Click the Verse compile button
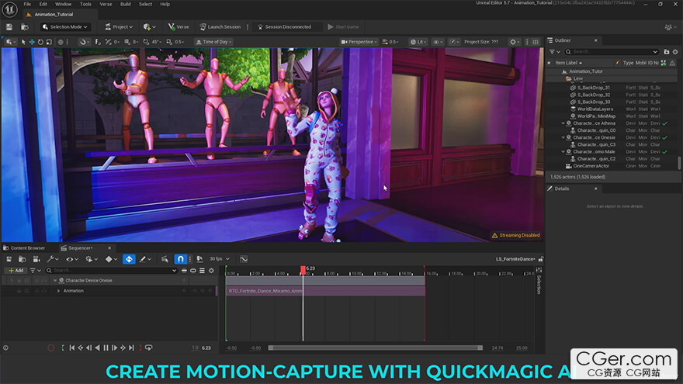This screenshot has height=384, width=683. (178, 26)
